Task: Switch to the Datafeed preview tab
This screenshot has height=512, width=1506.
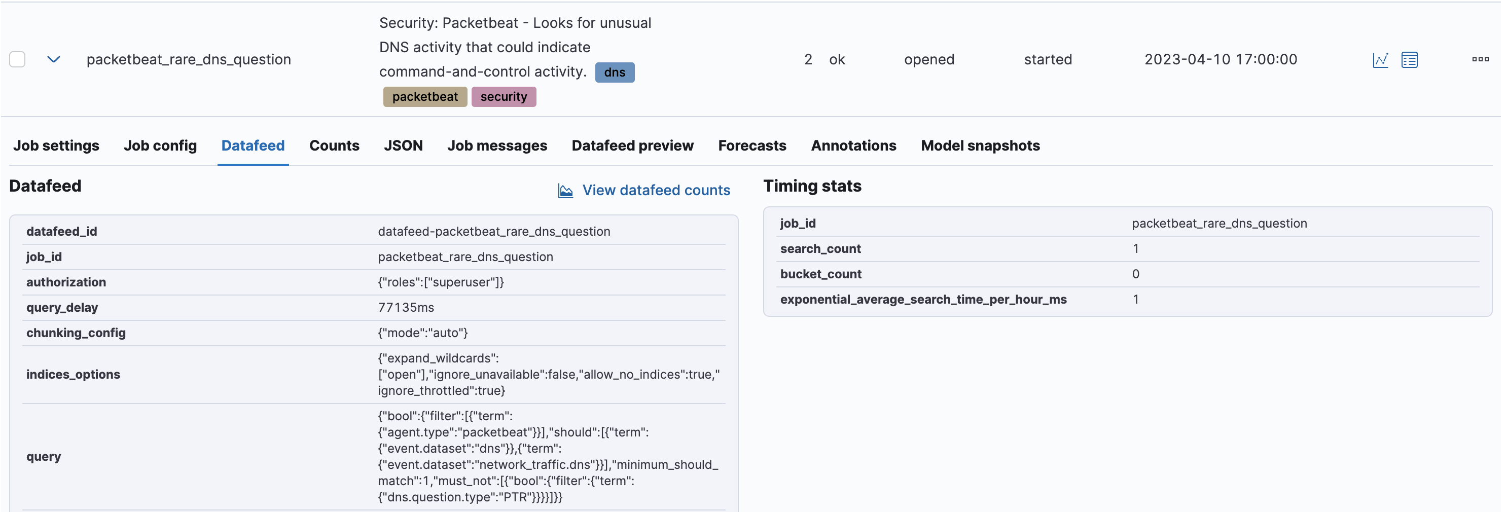Action: coord(632,145)
